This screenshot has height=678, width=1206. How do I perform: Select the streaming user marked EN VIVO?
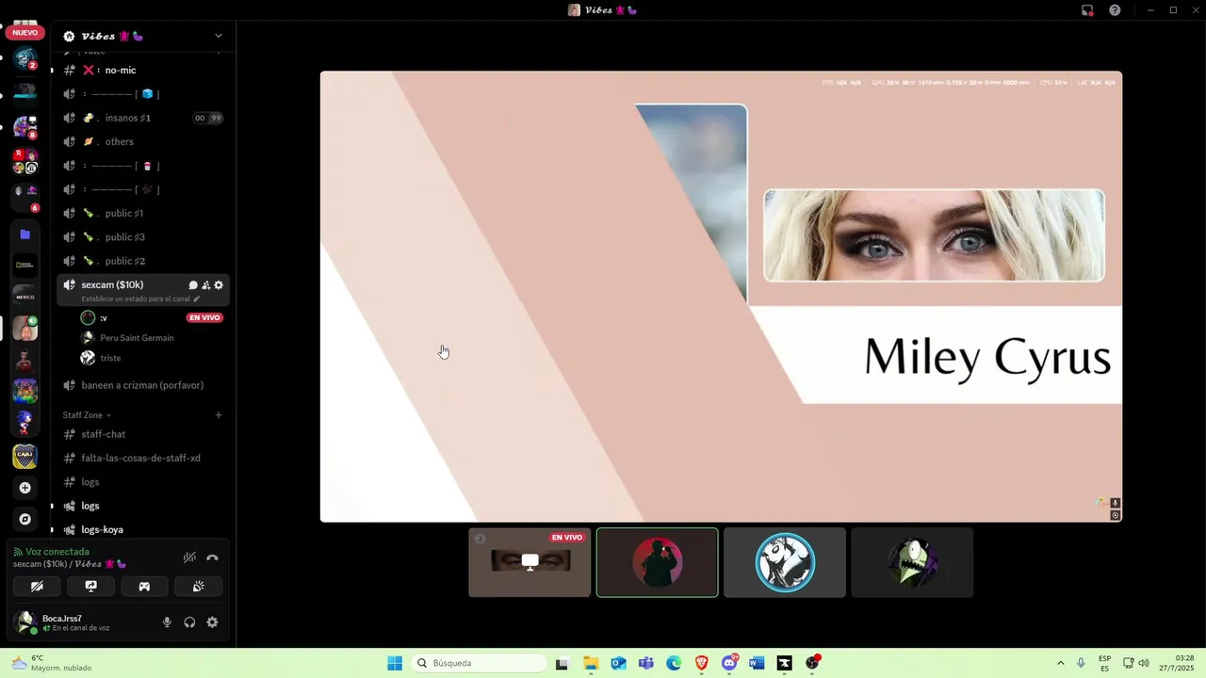click(142, 317)
